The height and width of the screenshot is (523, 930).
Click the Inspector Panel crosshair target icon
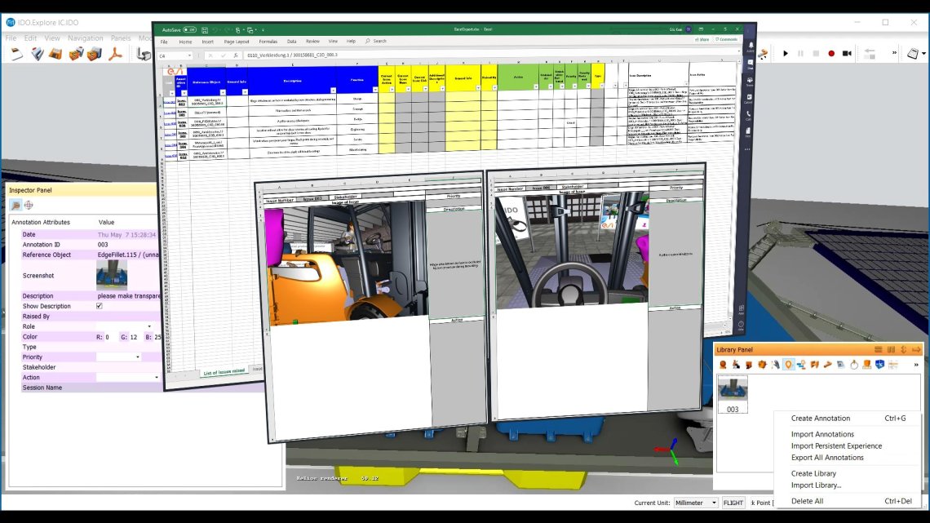[29, 205]
